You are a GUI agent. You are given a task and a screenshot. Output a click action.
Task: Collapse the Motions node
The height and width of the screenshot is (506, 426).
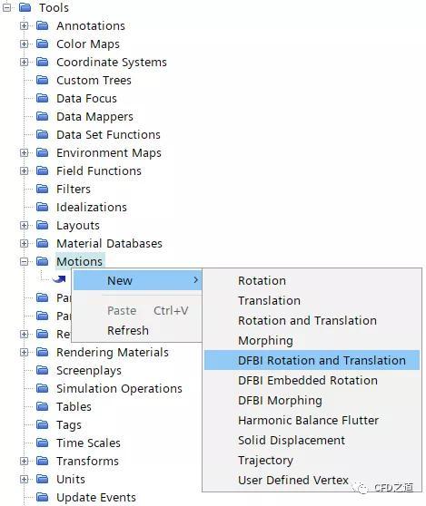tap(25, 261)
